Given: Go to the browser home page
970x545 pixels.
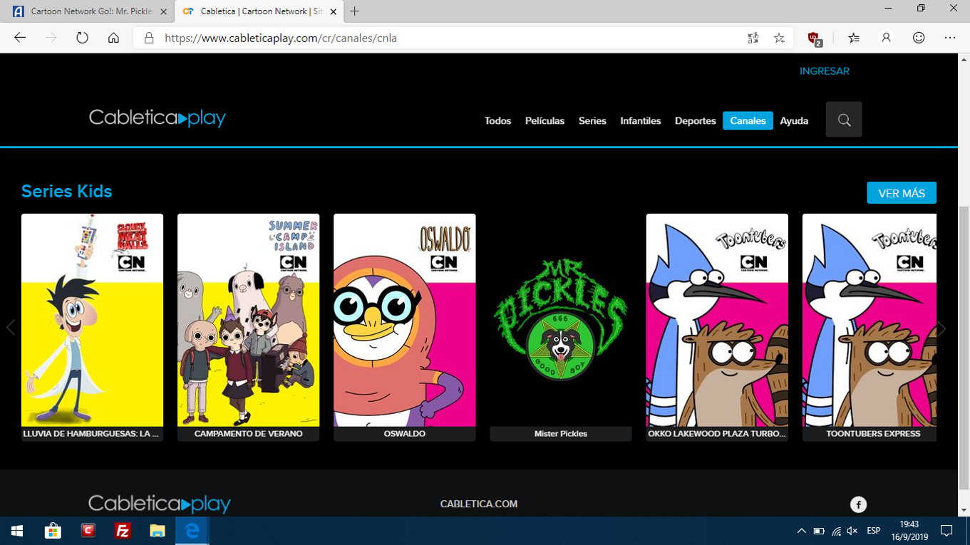Looking at the screenshot, I should (113, 38).
